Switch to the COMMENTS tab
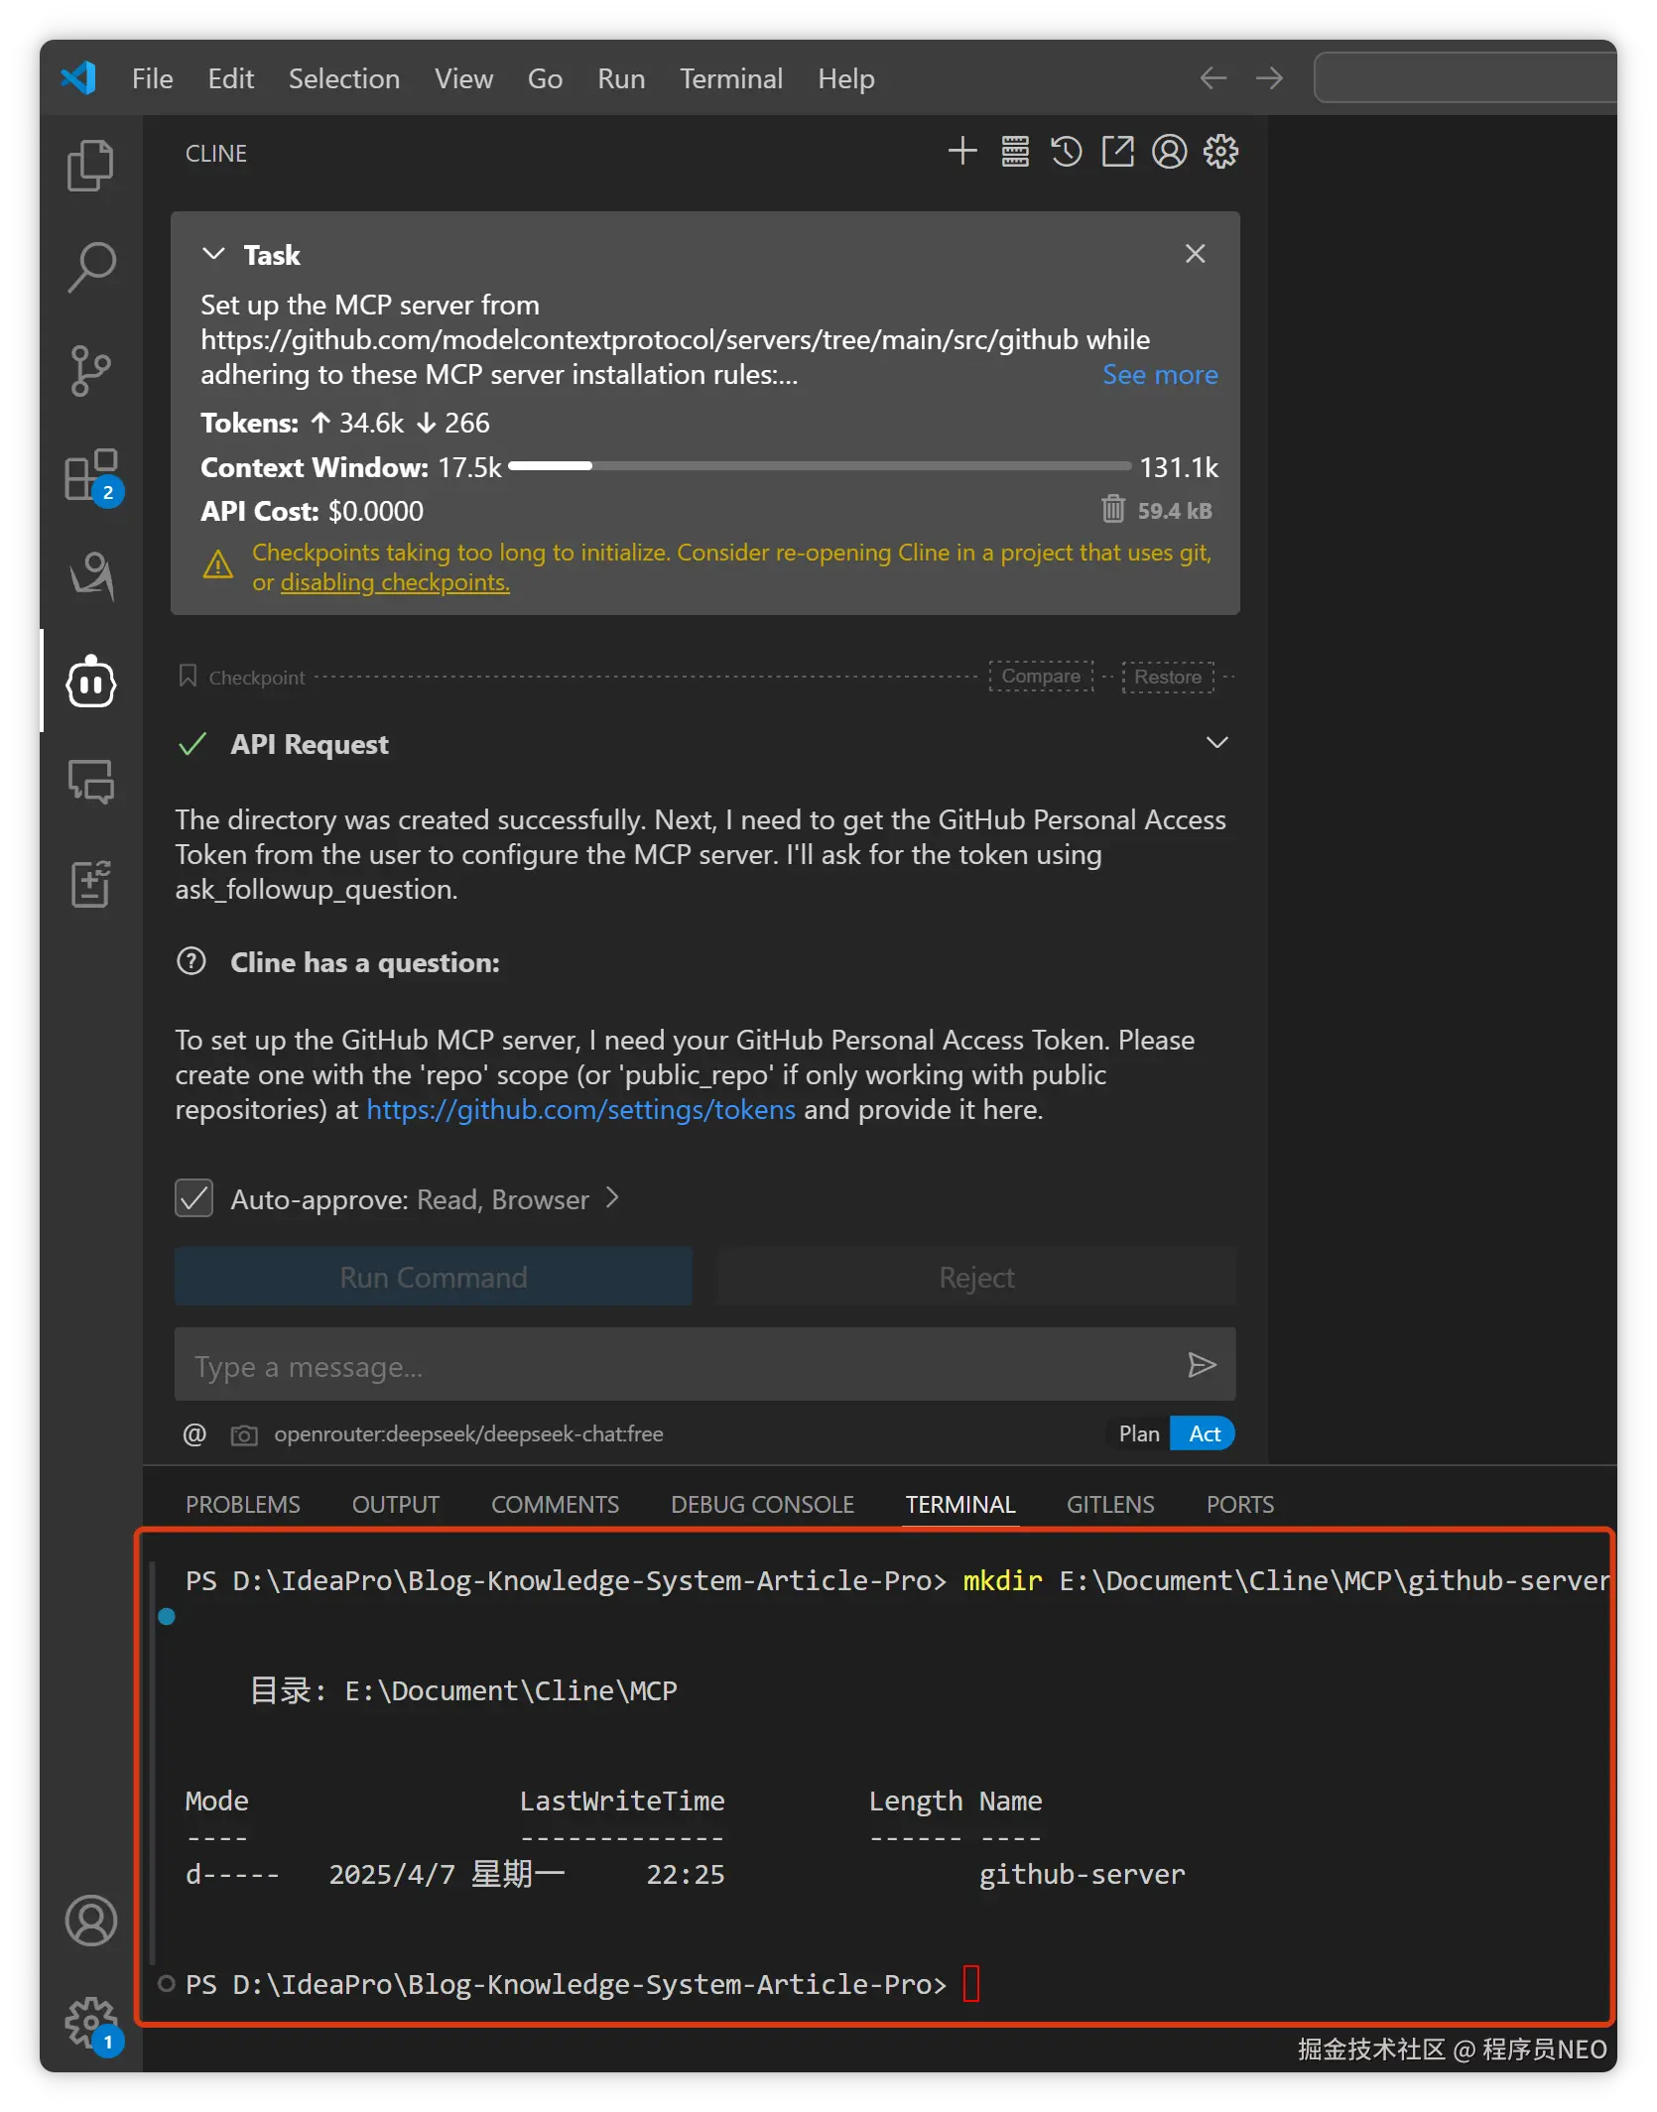 click(x=556, y=1505)
